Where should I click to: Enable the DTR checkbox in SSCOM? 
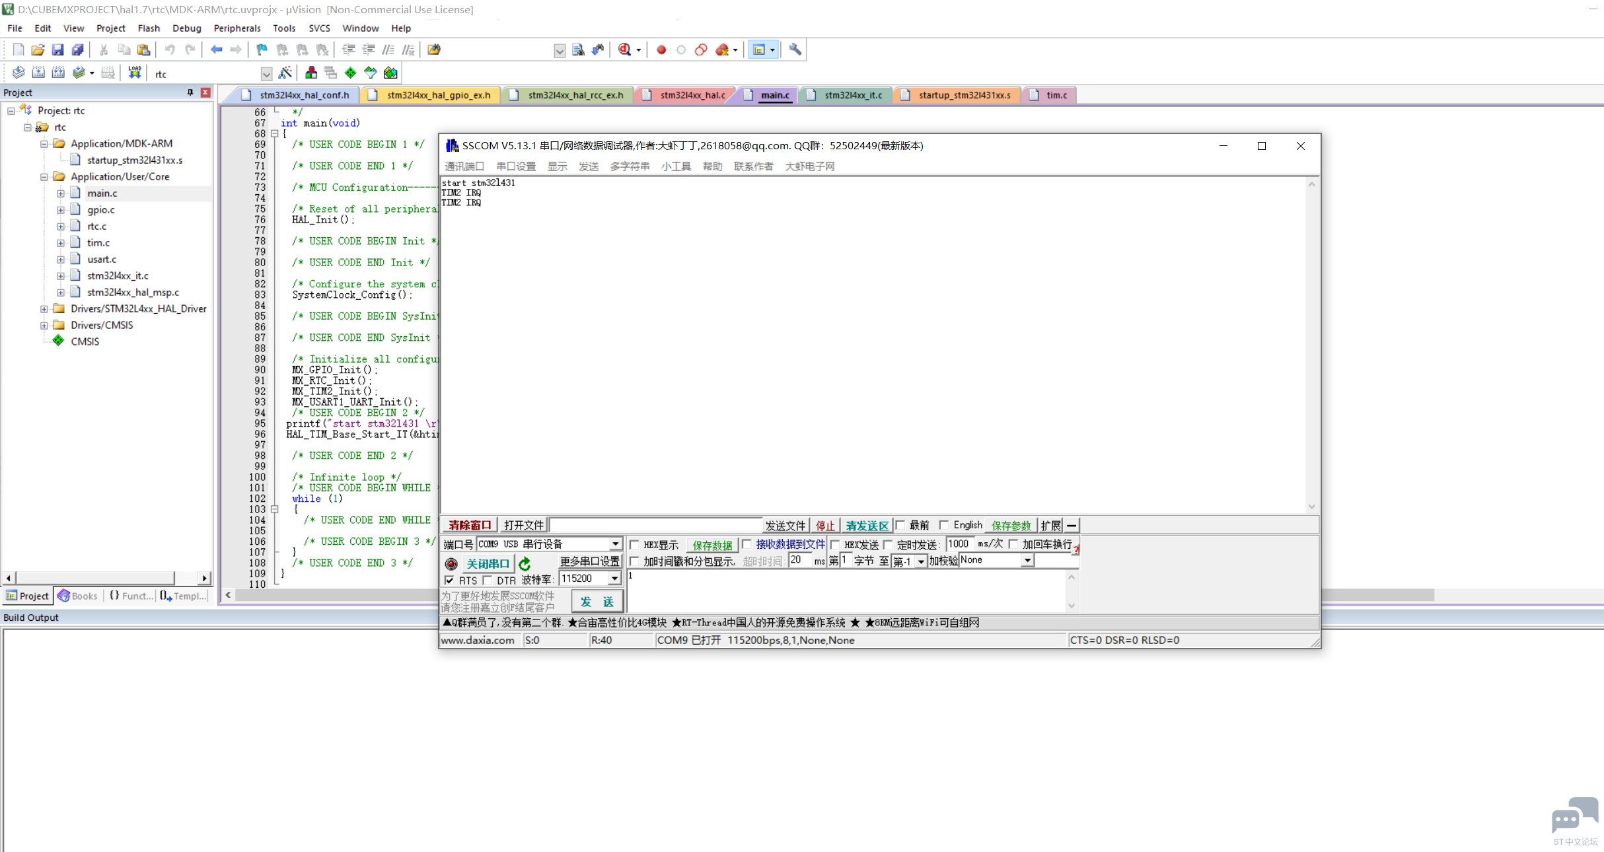(x=488, y=580)
